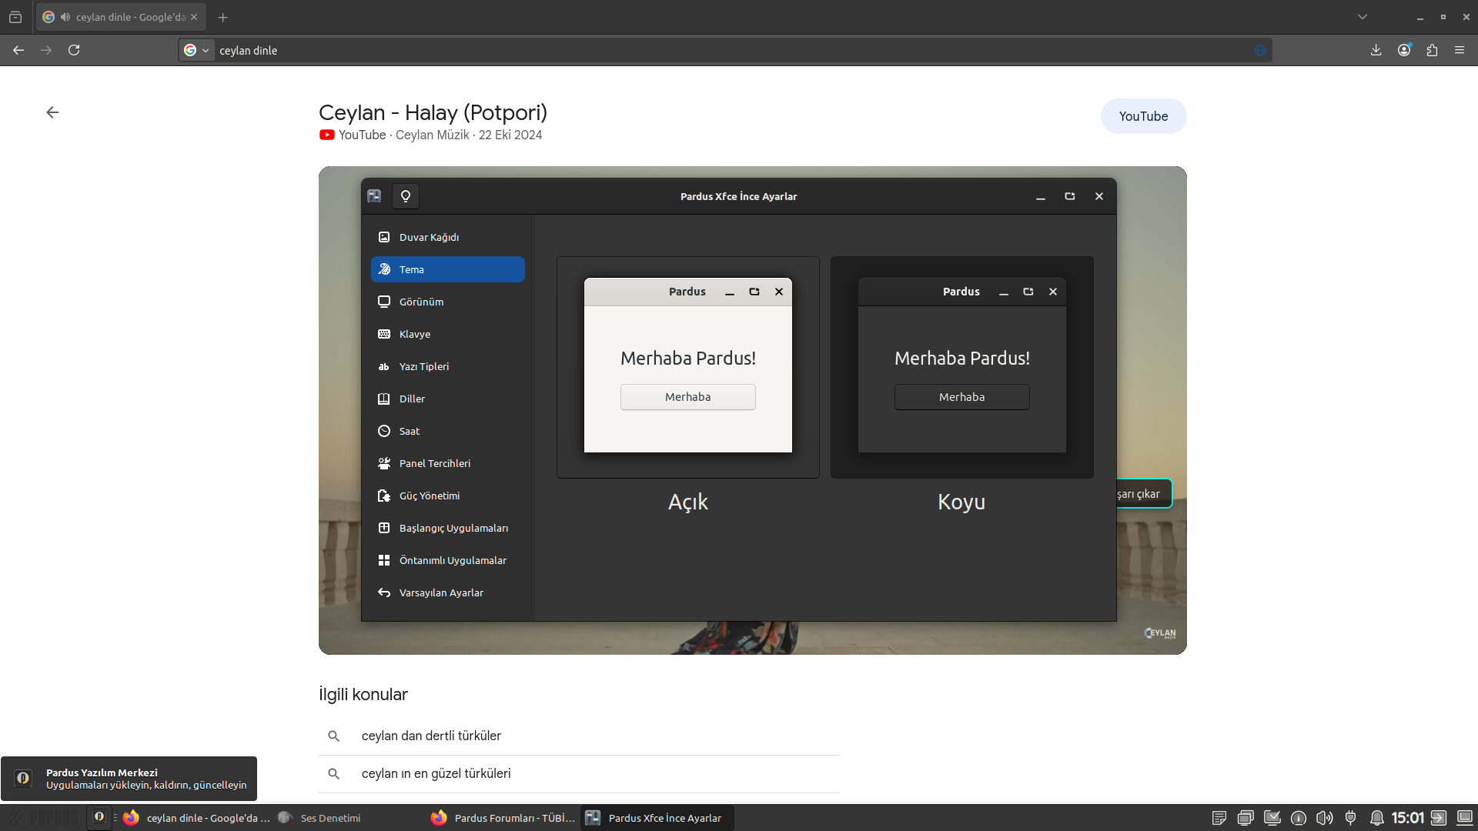
Task: Click the address bar showing ceylan dinle
Action: (693, 50)
